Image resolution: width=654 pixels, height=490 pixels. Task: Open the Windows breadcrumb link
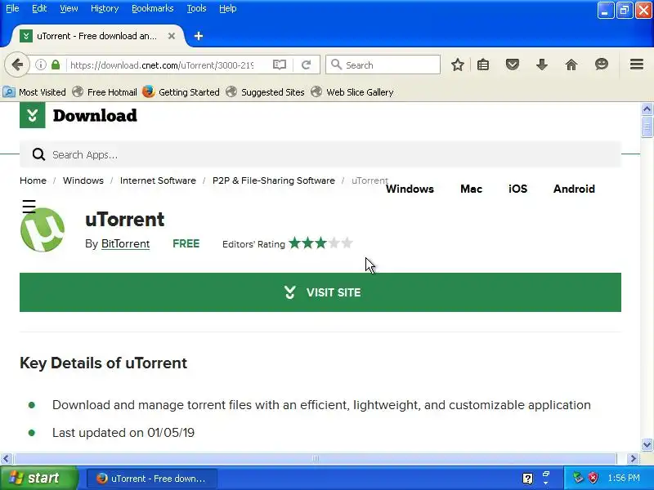click(83, 180)
